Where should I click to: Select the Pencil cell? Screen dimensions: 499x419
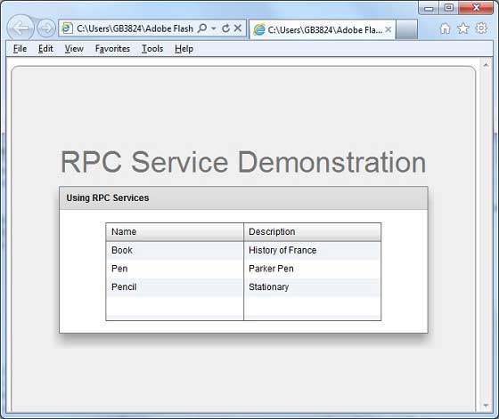point(175,287)
